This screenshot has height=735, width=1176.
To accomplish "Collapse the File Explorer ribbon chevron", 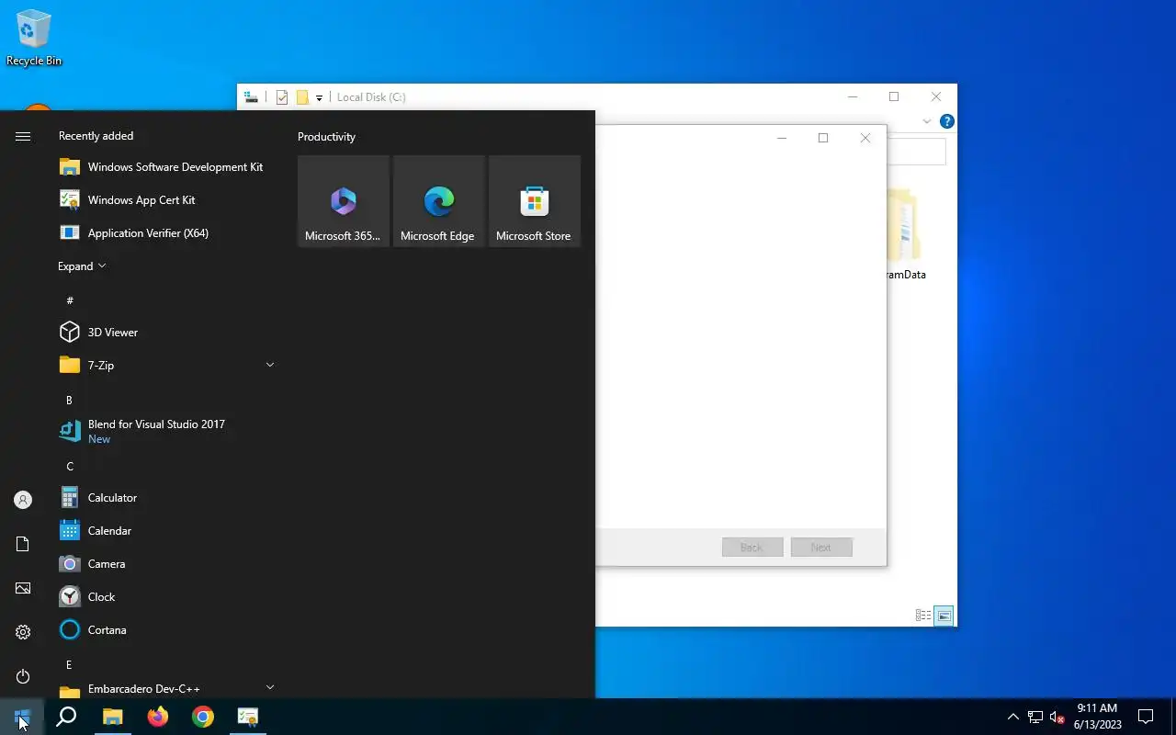I will click(x=927, y=121).
